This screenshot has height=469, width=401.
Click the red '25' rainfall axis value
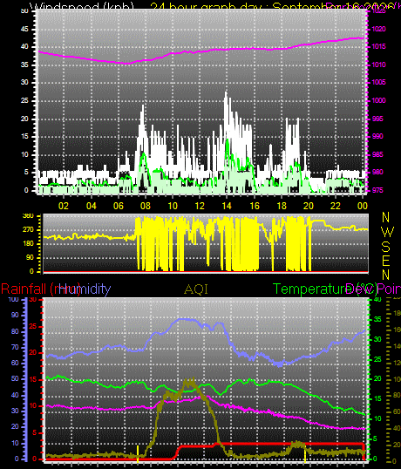pyautogui.click(x=32, y=326)
